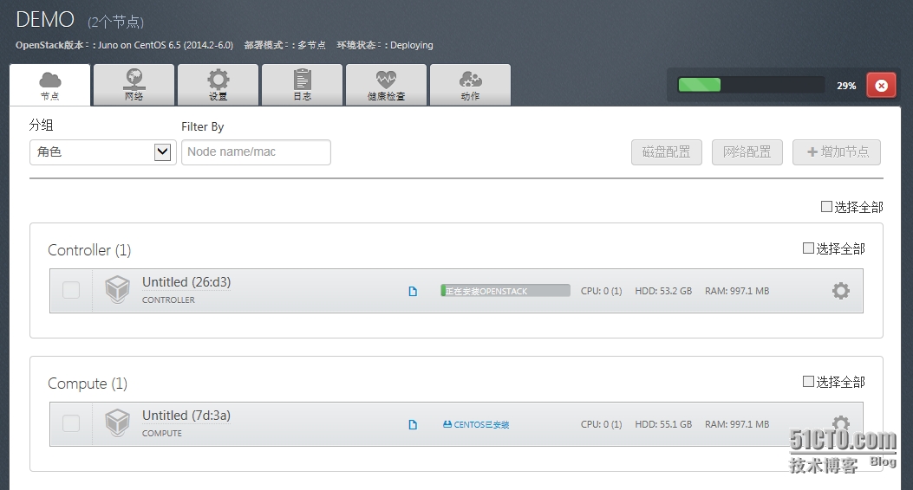
Task: Open the gear settings for Untitled (26:d3)
Action: [x=841, y=291]
